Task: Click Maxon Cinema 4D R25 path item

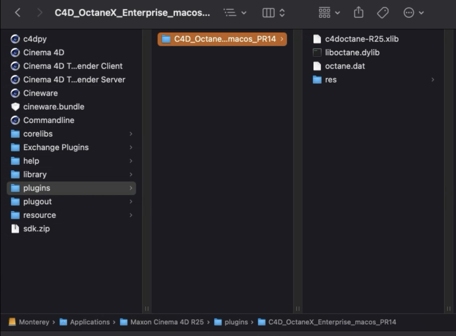Action: [167, 322]
